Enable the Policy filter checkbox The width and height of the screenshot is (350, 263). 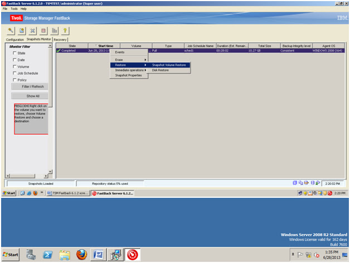(14, 80)
